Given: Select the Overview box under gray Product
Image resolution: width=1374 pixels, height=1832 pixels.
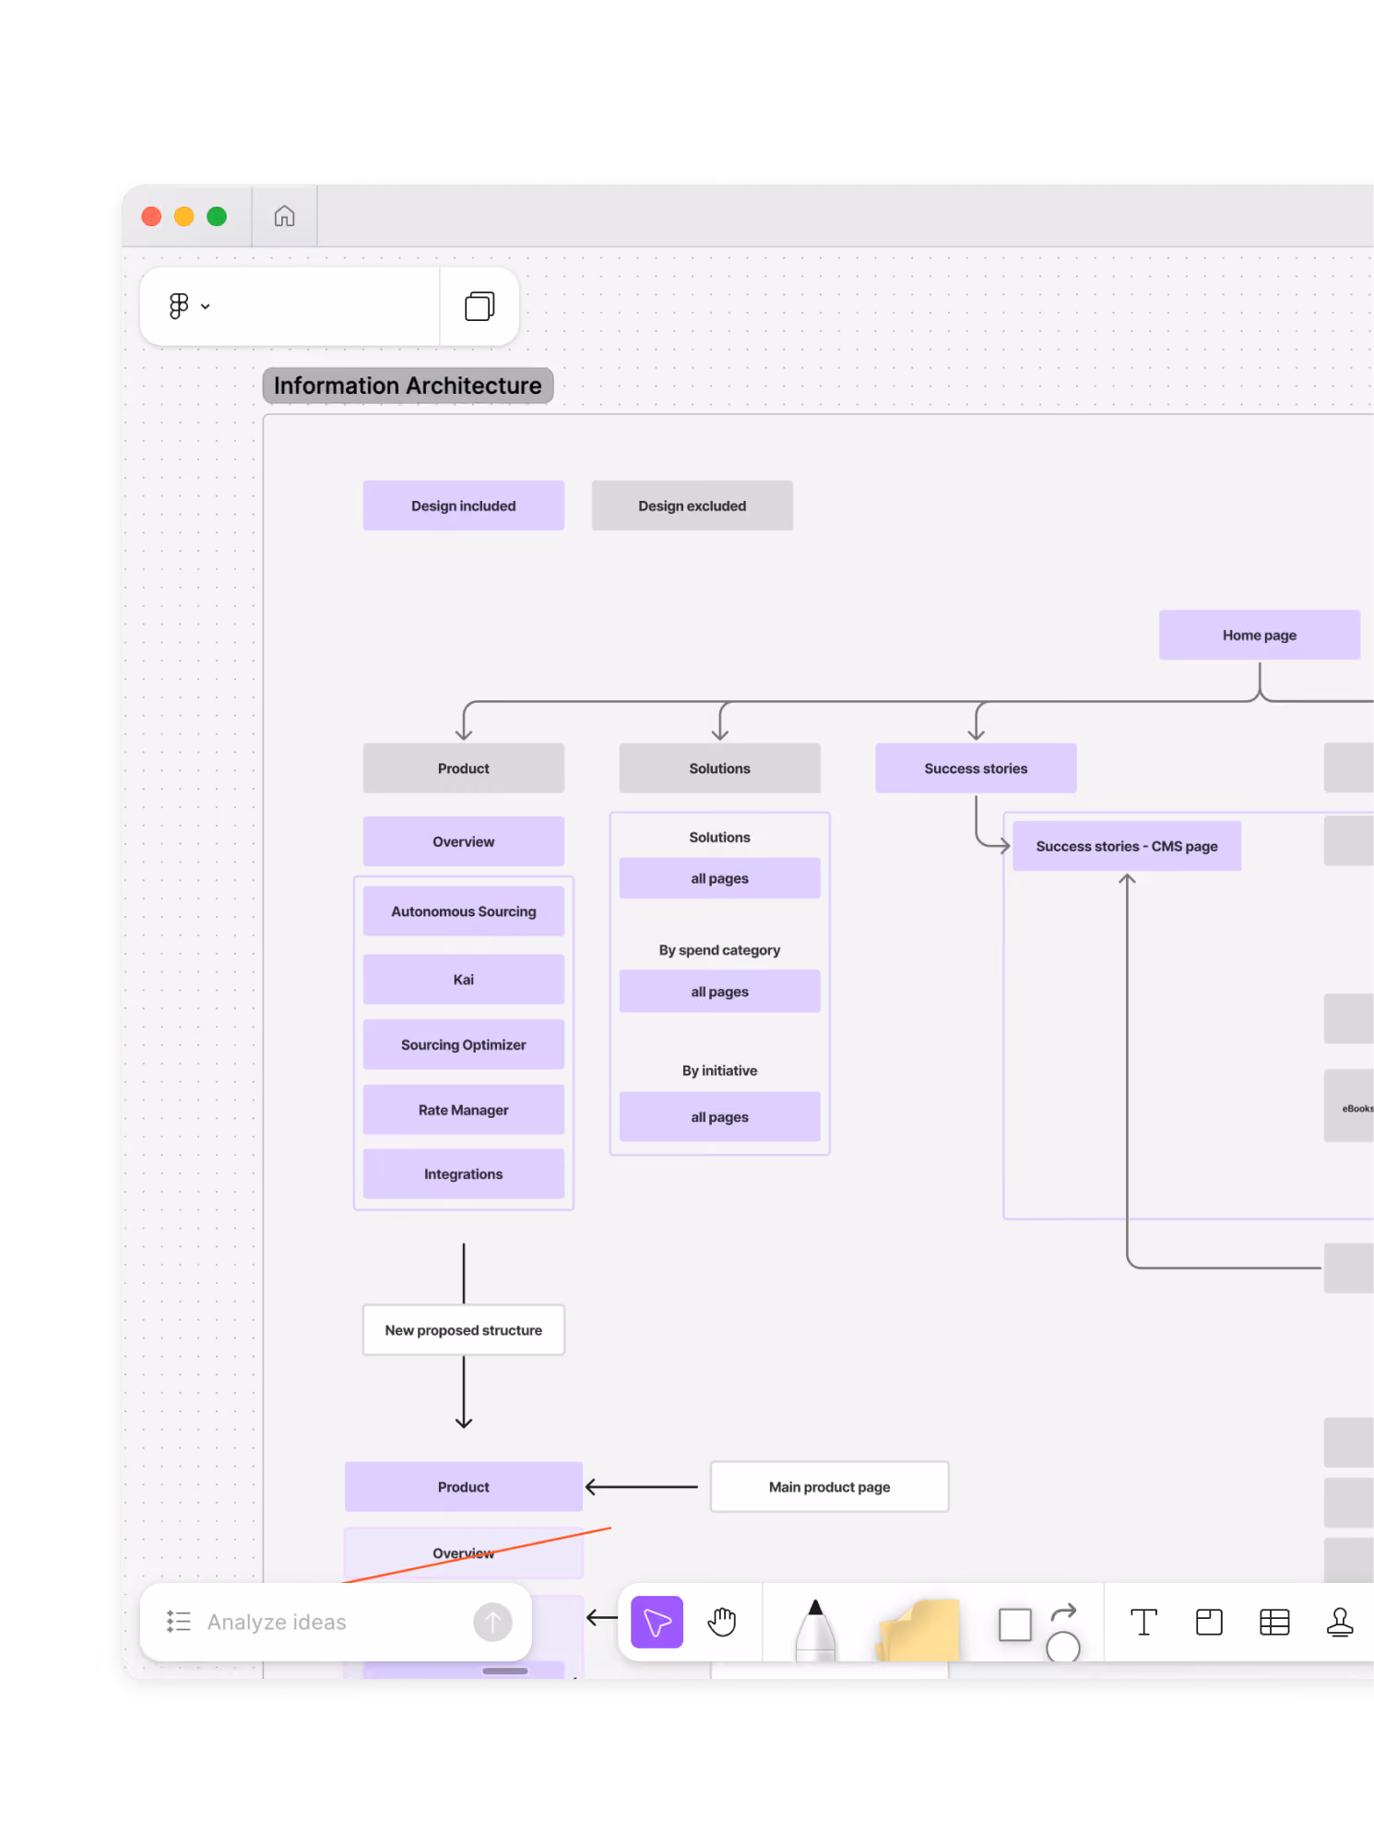Looking at the screenshot, I should (463, 841).
